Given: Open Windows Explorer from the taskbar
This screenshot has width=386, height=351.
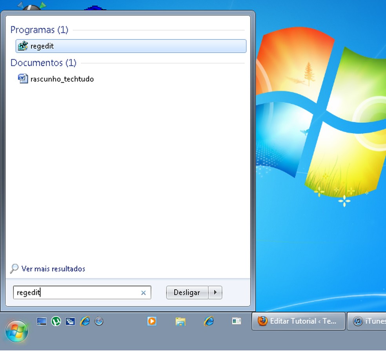Looking at the screenshot, I should coord(180,321).
